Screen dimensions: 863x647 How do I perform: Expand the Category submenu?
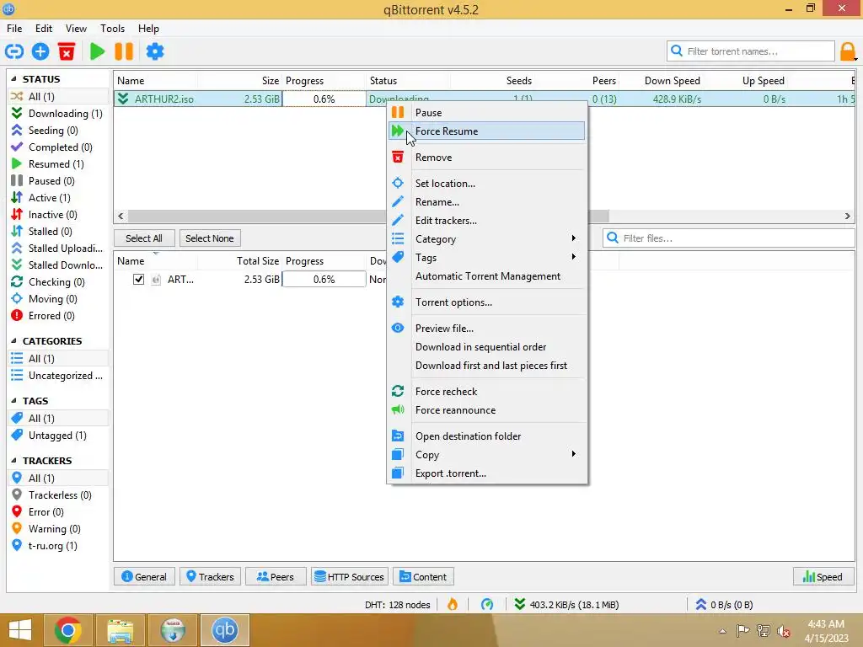tap(487, 238)
